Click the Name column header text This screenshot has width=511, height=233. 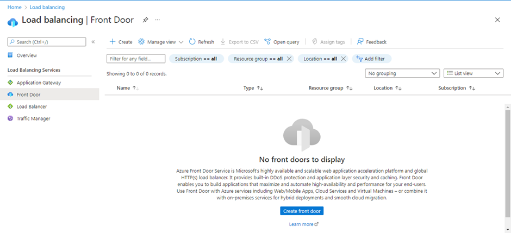(123, 88)
